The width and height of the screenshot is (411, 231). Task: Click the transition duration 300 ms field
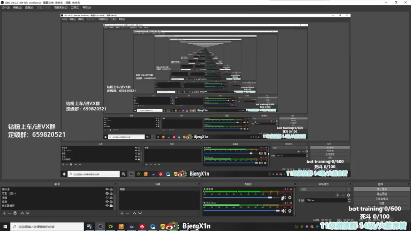326,200
